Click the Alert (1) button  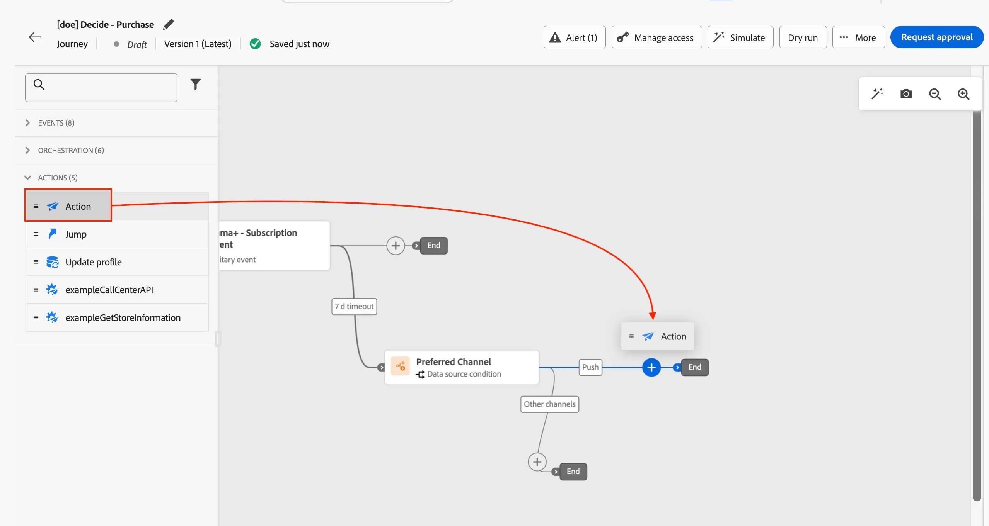click(575, 37)
